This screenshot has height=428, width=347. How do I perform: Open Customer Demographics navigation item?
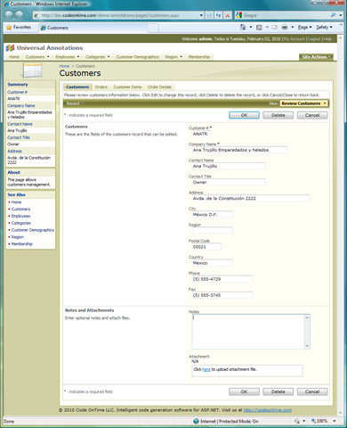click(x=137, y=57)
